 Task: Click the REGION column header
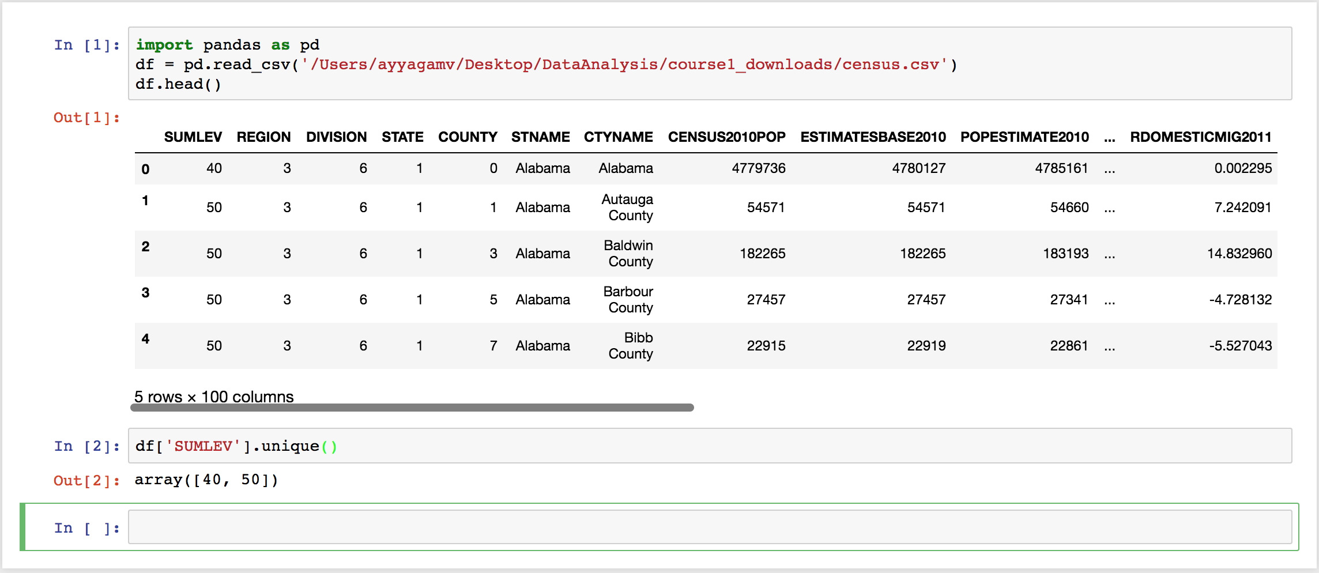[263, 137]
